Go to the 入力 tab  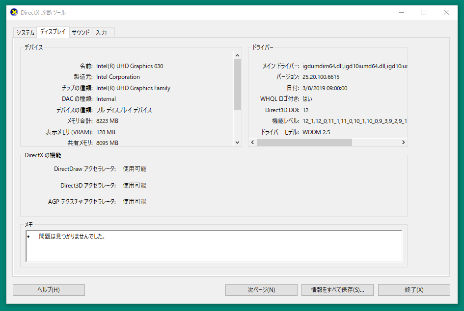(101, 33)
